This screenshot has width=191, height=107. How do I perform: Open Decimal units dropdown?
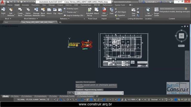[x=155, y=100]
